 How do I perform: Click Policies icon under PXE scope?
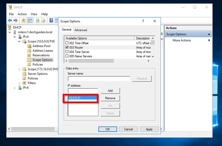(29, 65)
